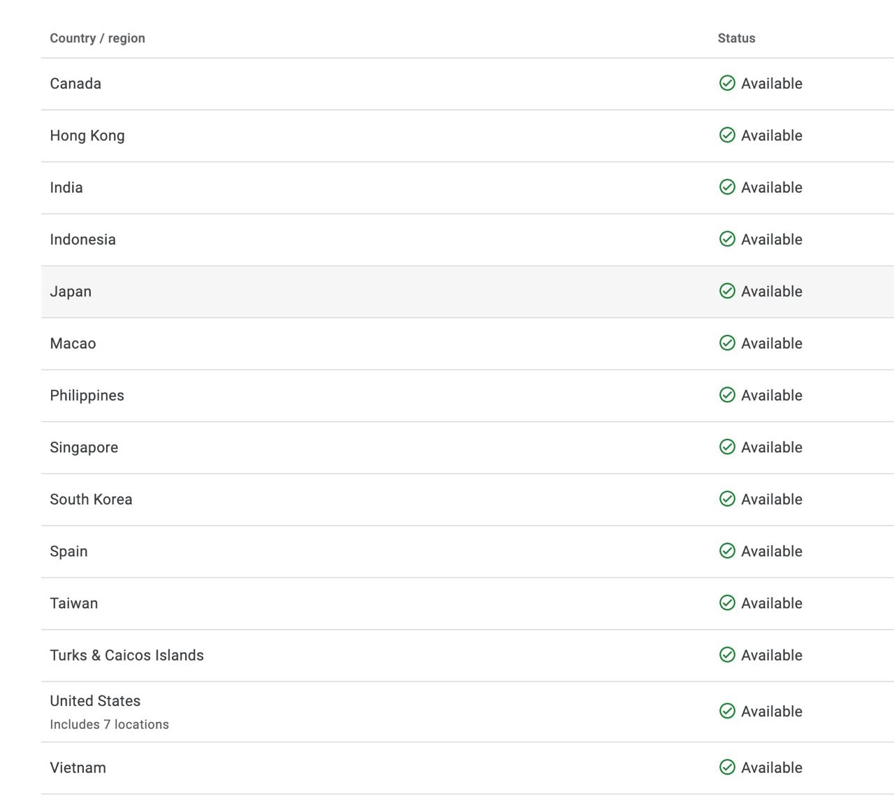Image resolution: width=894 pixels, height=801 pixels.
Task: Click the status check icon for Spain
Action: [x=727, y=551]
